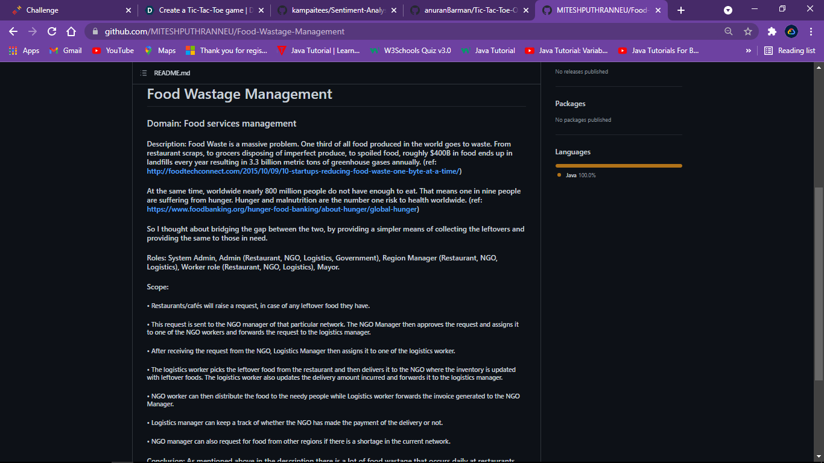Click the 'No packages published' text
This screenshot has width=824, height=463.
[583, 120]
